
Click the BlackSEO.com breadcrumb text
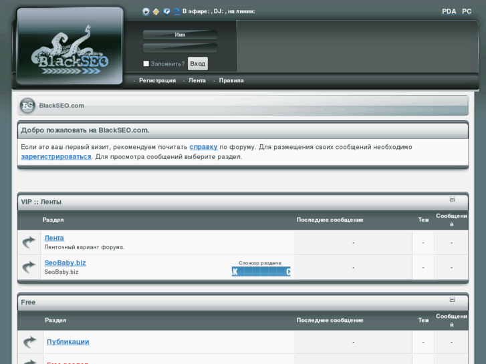click(x=62, y=106)
